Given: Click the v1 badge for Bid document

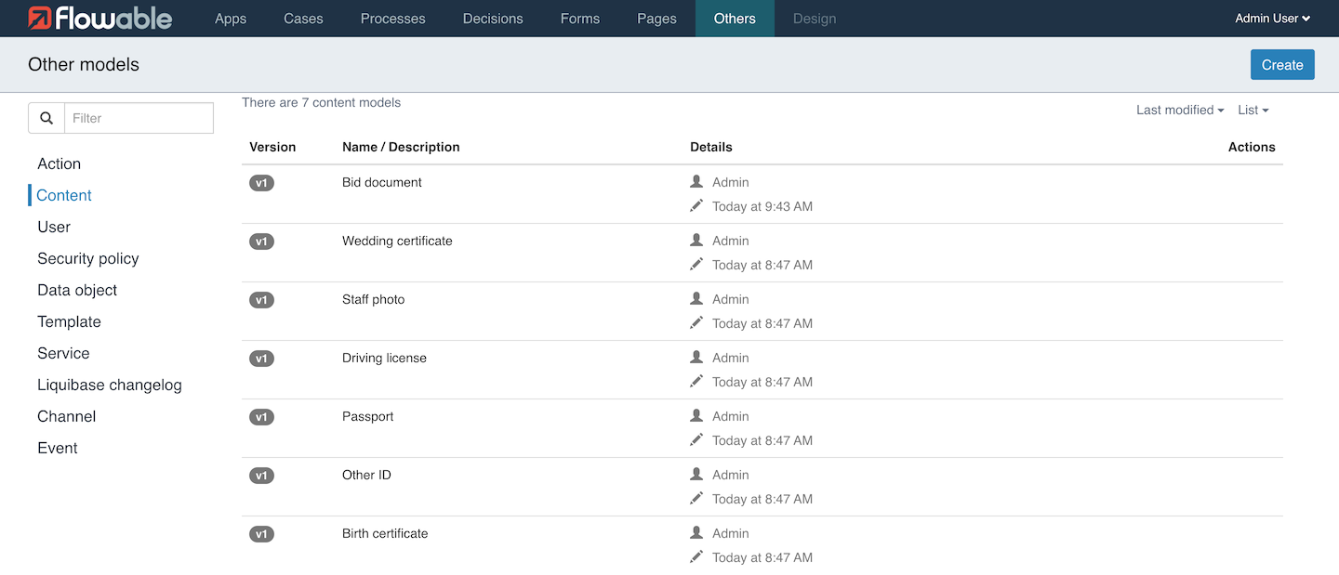Looking at the screenshot, I should [261, 183].
